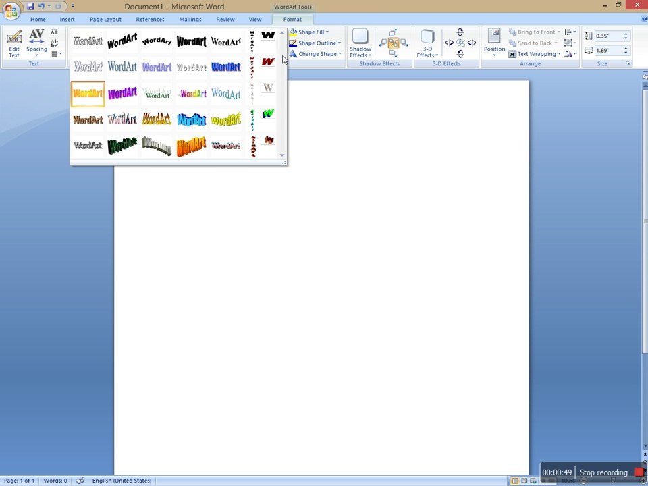Open the Shadow Effects gallery
This screenshot has height=486, width=648.
pyautogui.click(x=360, y=43)
